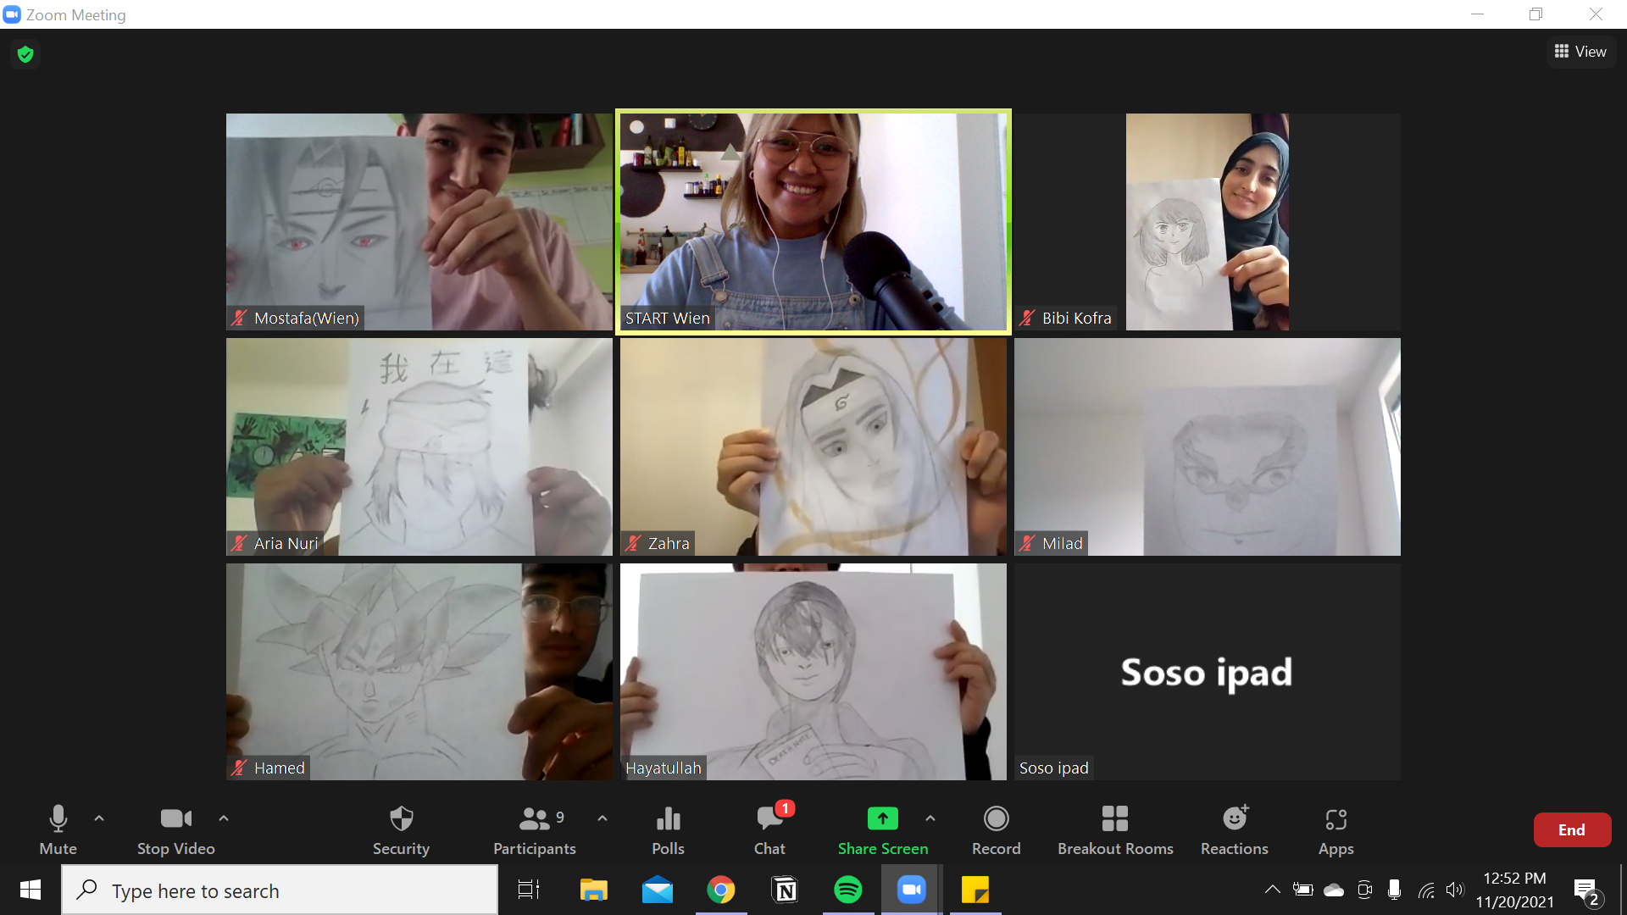Open Sticky Notes from taskbar

pos(975,890)
